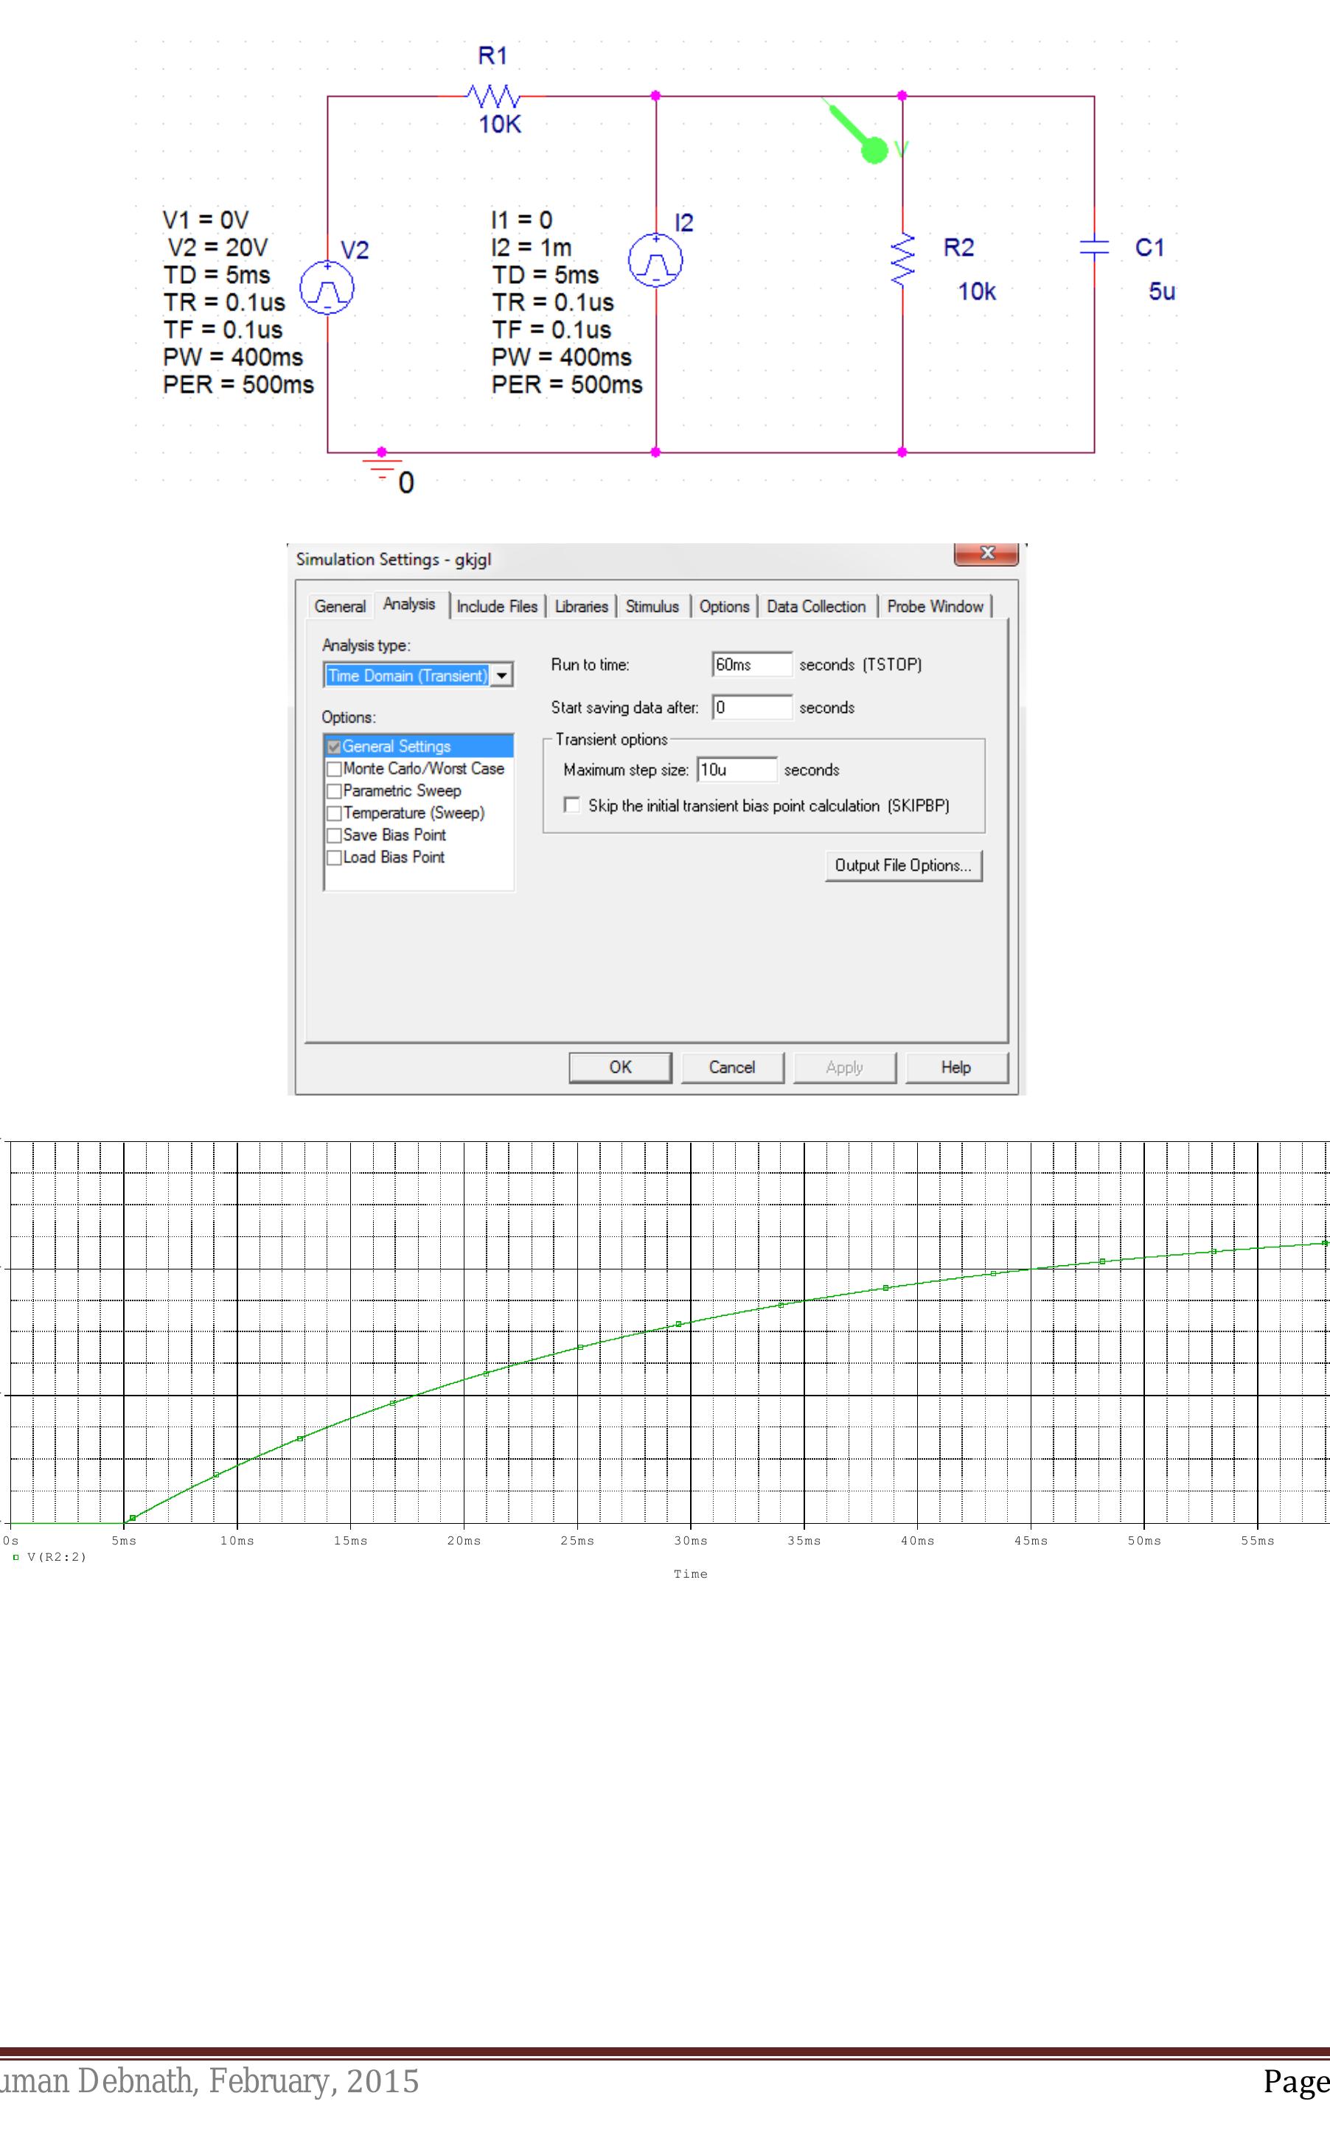Click the Apply button
Image resolution: width=1330 pixels, height=2149 pixels.
point(844,1067)
